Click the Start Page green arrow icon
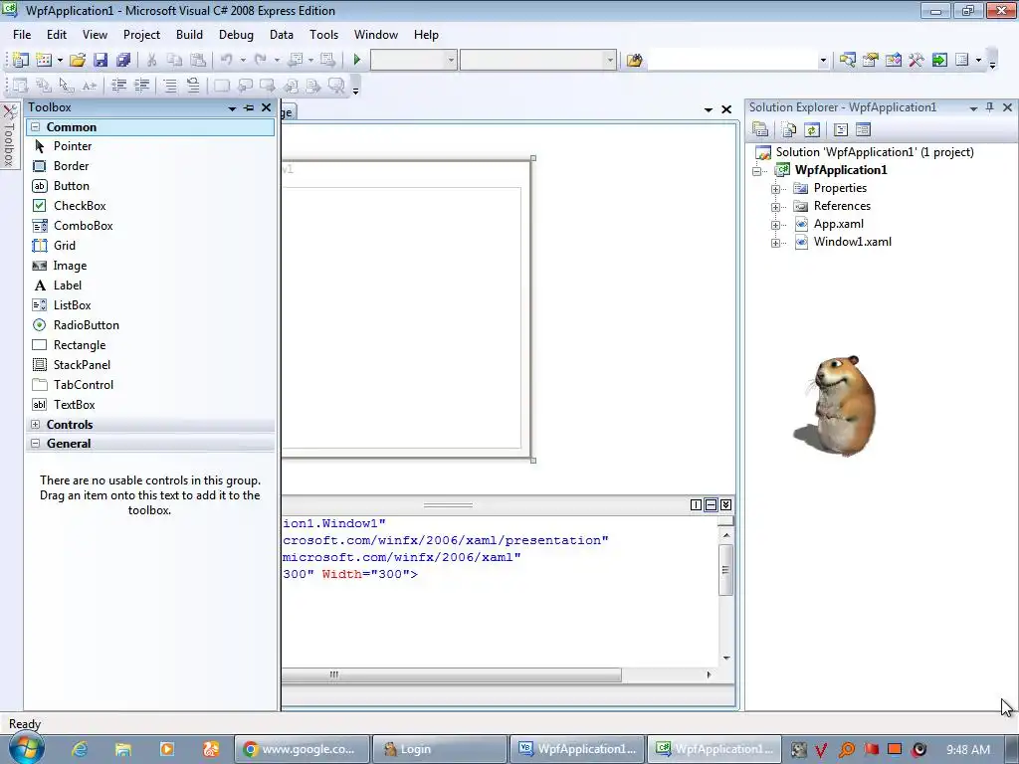 coord(939,60)
